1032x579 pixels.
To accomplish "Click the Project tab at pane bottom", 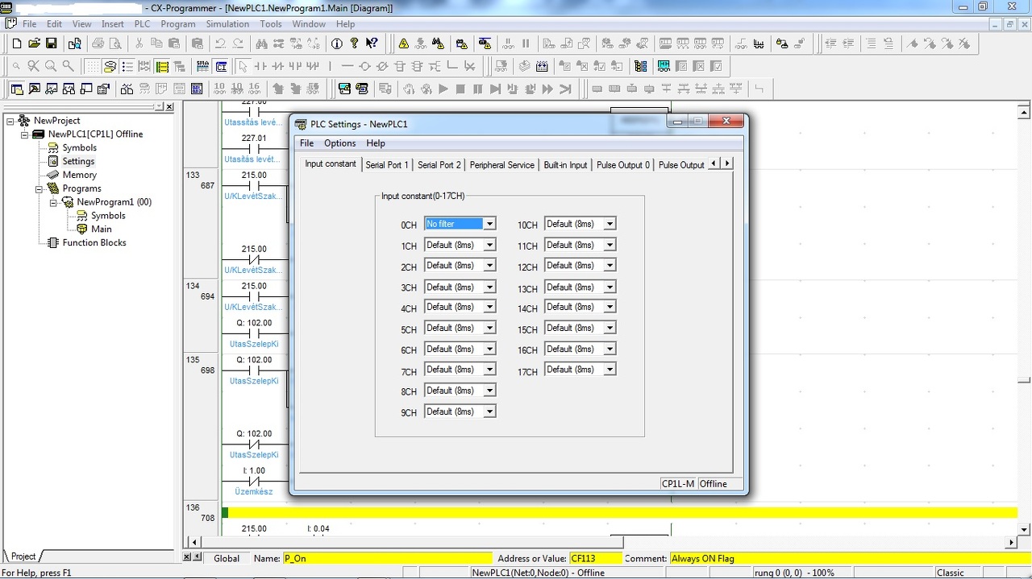I will [x=23, y=556].
